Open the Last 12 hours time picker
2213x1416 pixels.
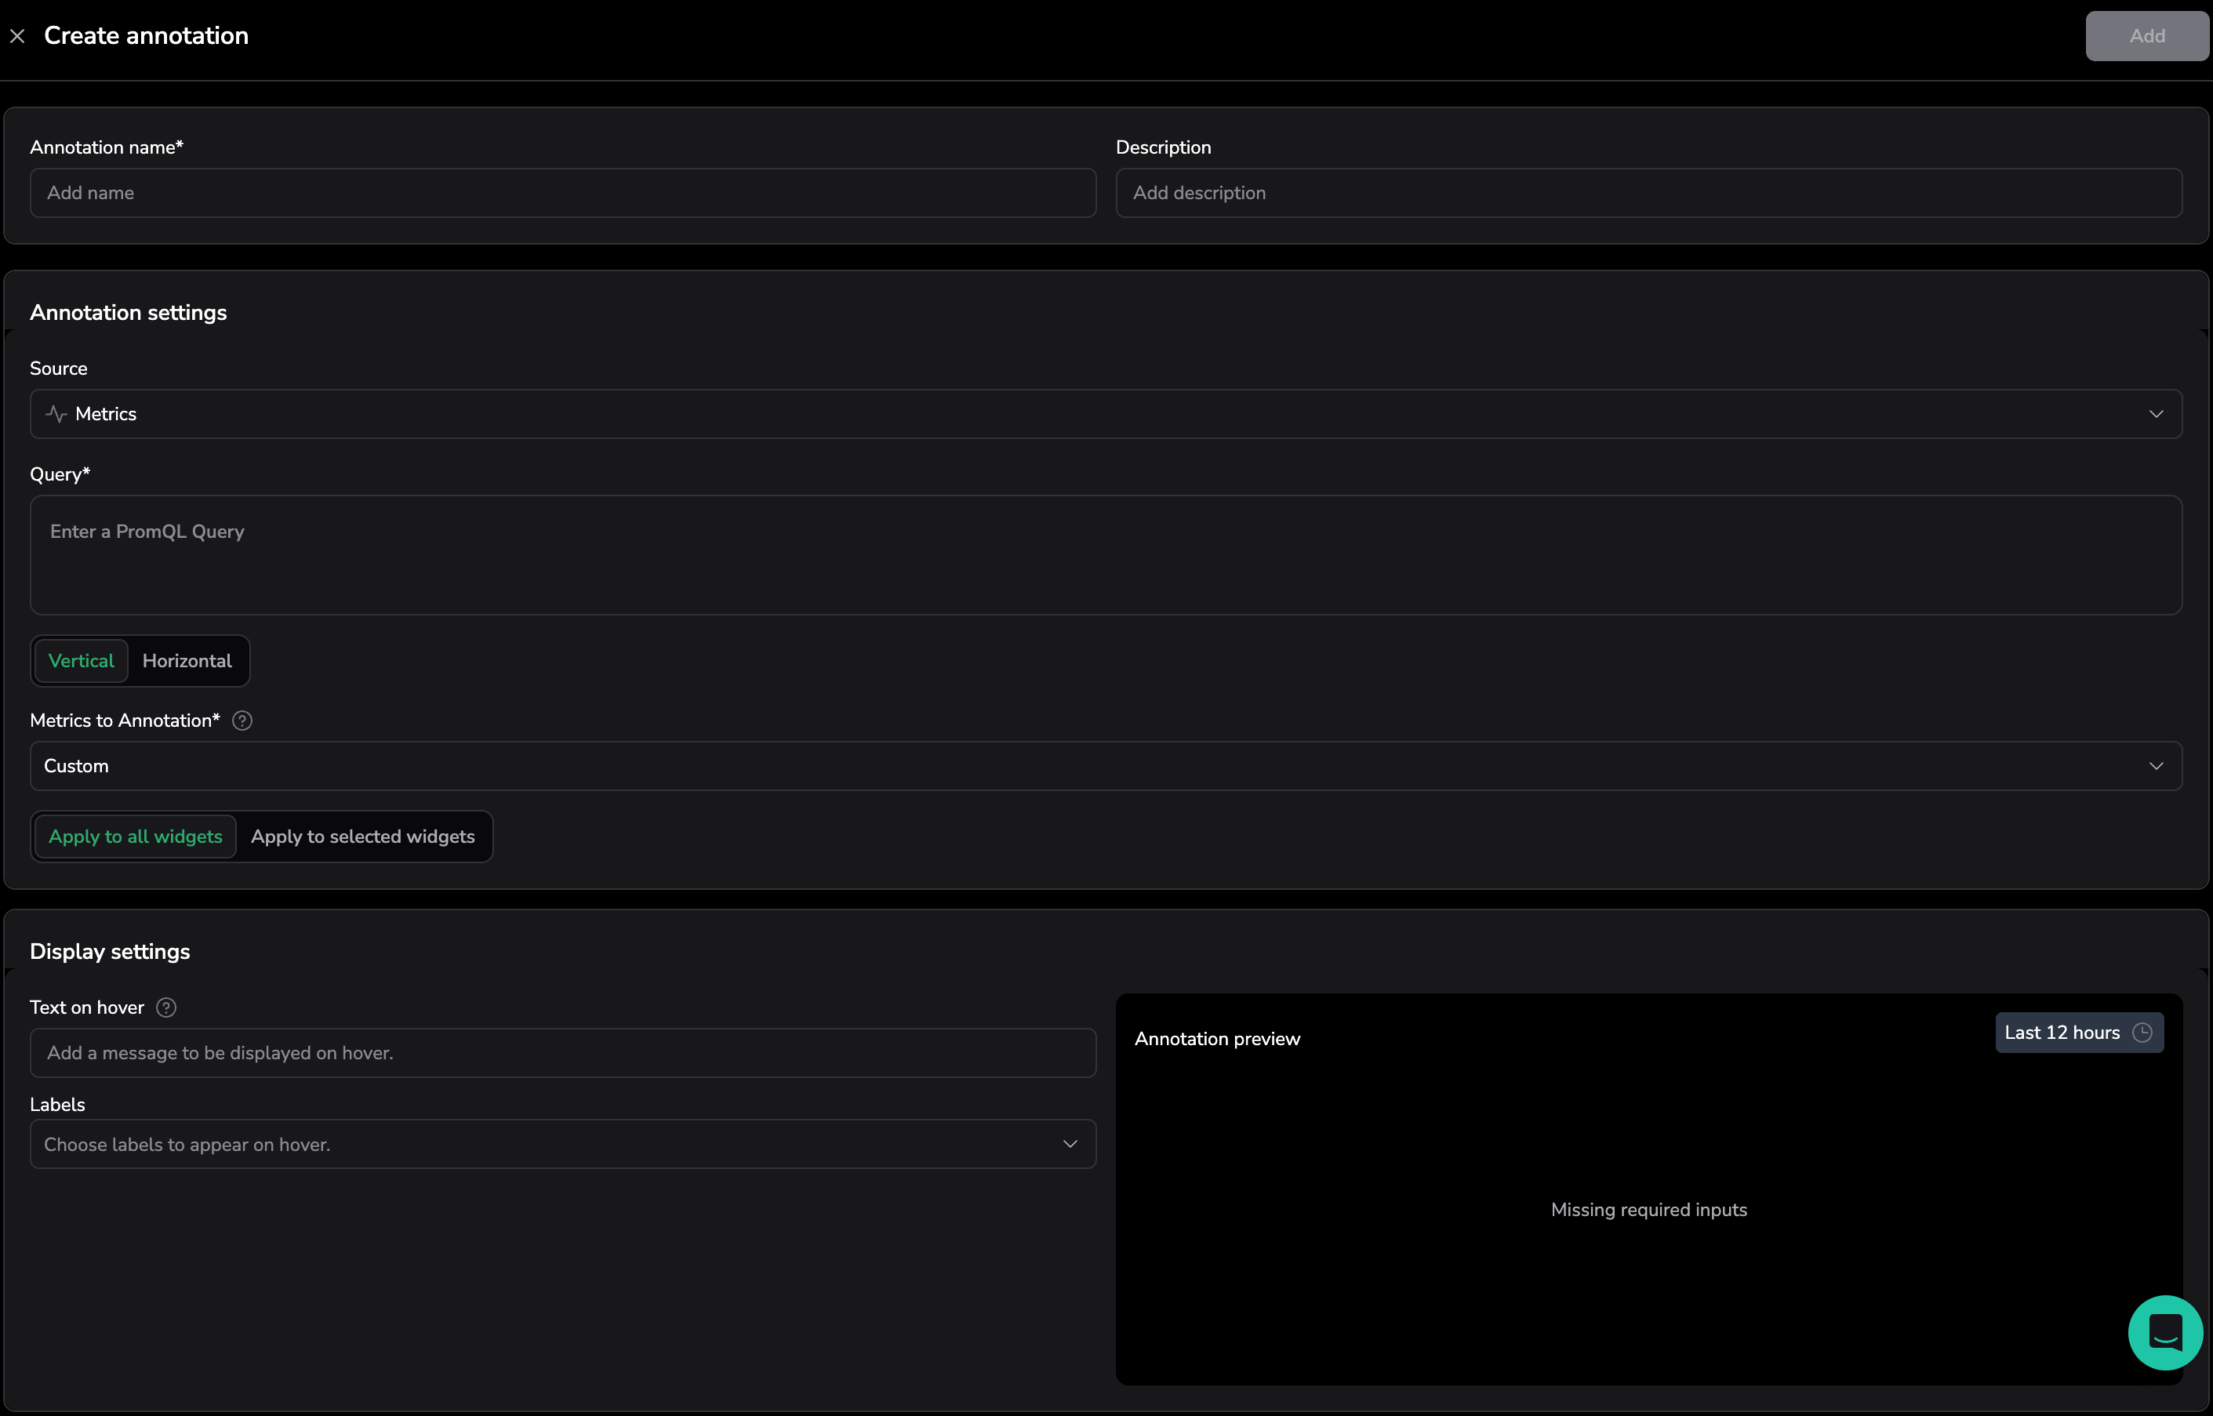[2062, 1033]
